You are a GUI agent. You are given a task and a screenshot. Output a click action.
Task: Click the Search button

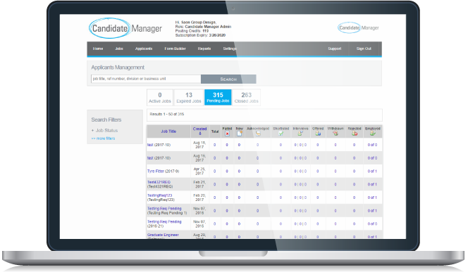click(x=228, y=79)
